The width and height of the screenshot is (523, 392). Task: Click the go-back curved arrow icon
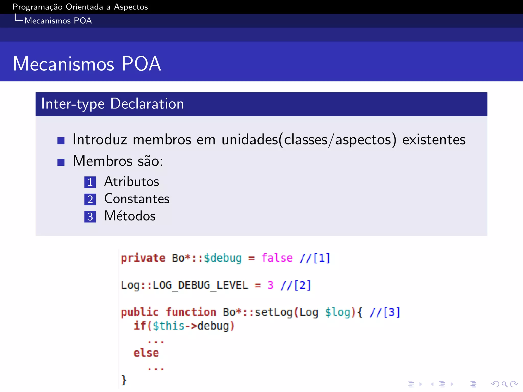pyautogui.click(x=495, y=384)
